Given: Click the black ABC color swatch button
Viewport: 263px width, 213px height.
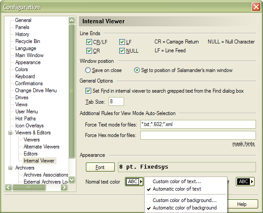Looking at the screenshot, I should coord(245,182).
